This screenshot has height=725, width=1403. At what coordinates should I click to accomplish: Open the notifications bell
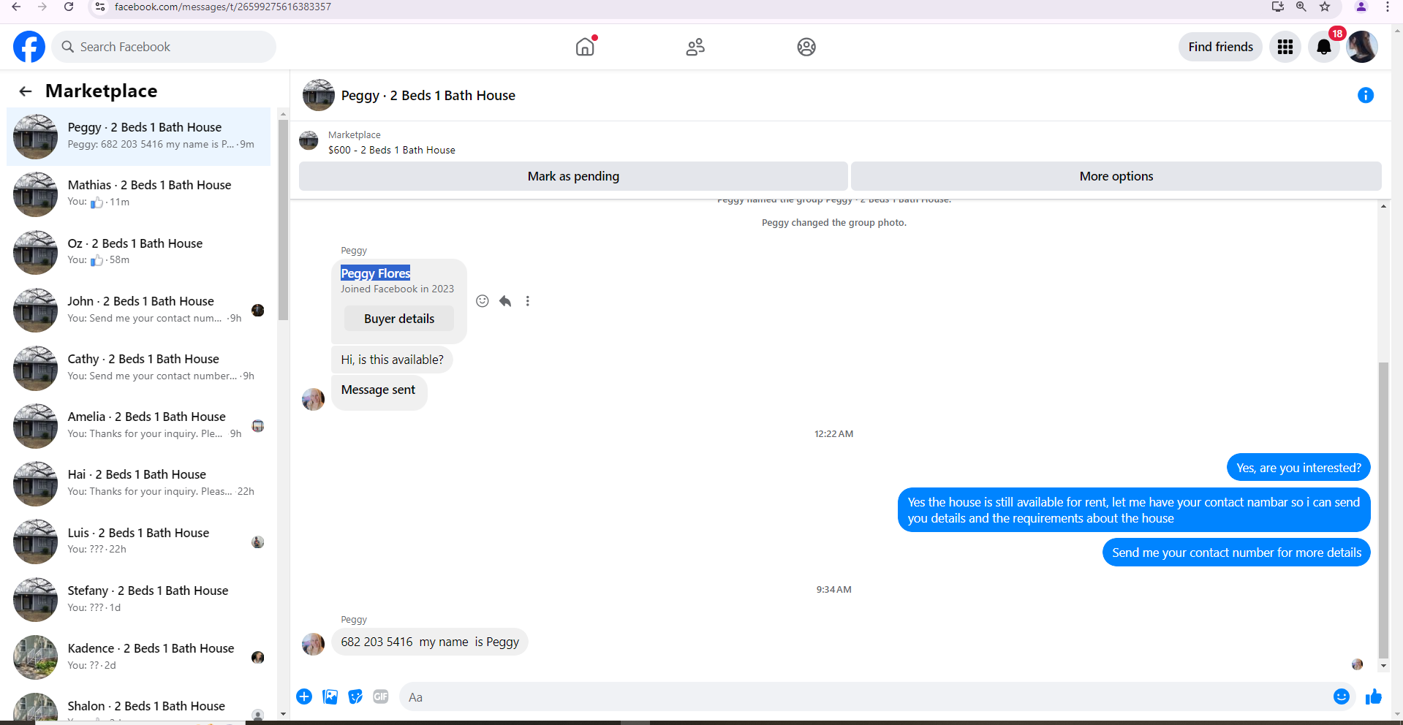[x=1324, y=47]
